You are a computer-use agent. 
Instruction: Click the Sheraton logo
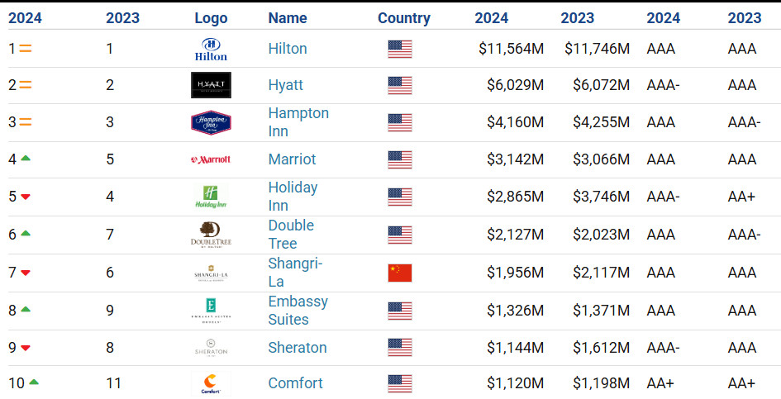211,348
